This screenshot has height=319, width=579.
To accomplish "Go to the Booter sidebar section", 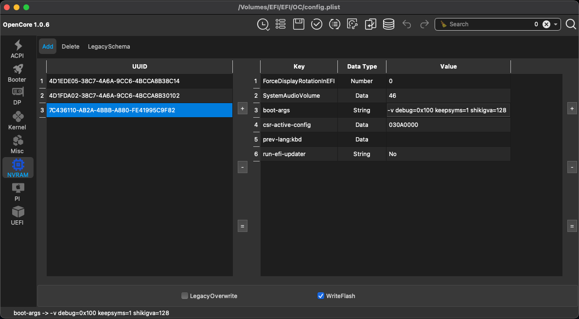I will coord(18,73).
